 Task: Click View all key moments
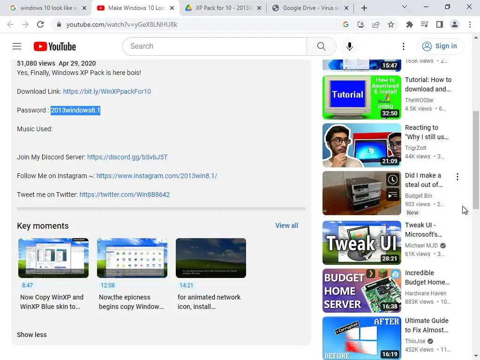coord(286,225)
